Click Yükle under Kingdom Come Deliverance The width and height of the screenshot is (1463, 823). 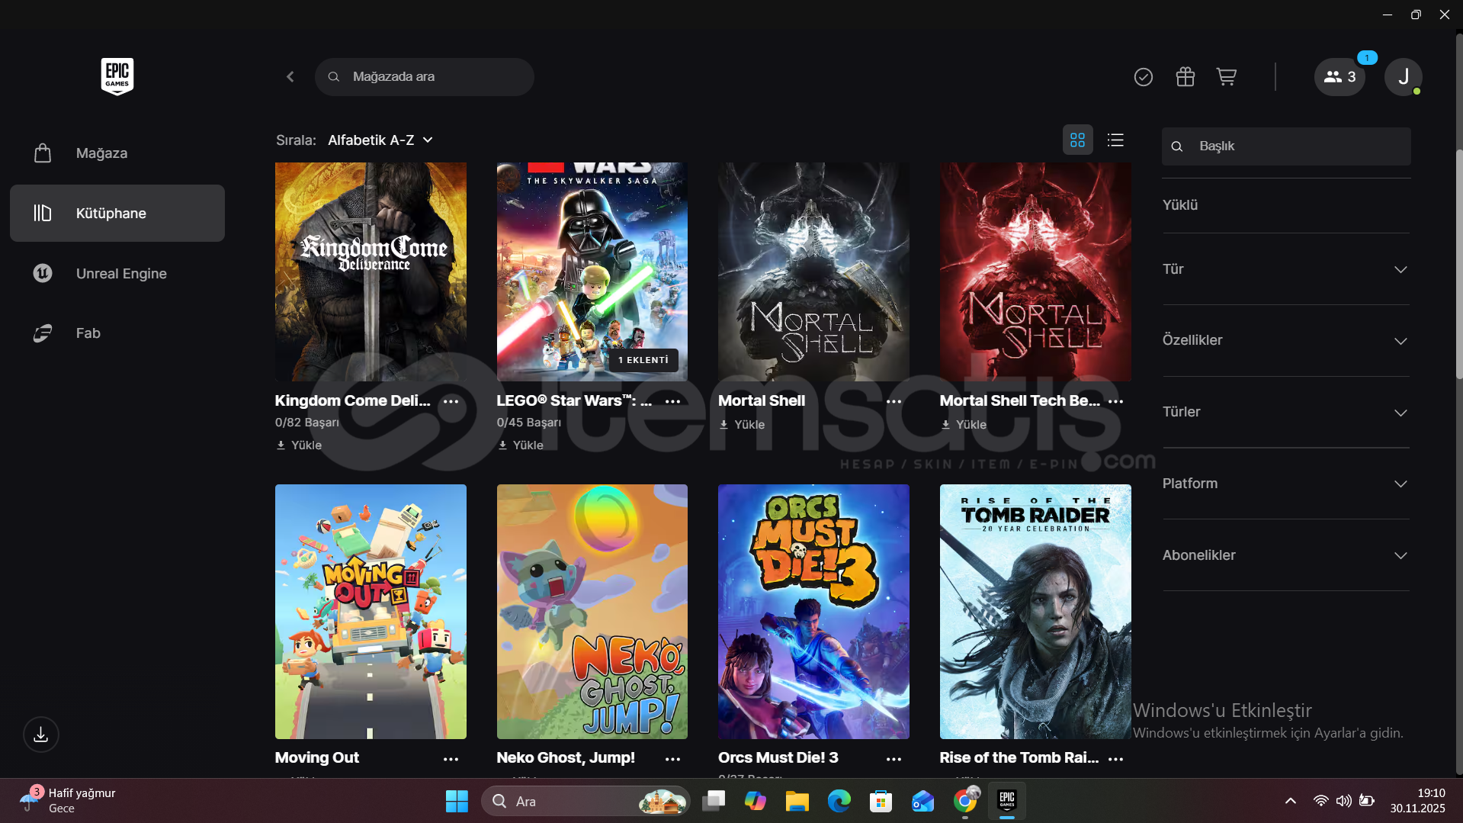300,445
